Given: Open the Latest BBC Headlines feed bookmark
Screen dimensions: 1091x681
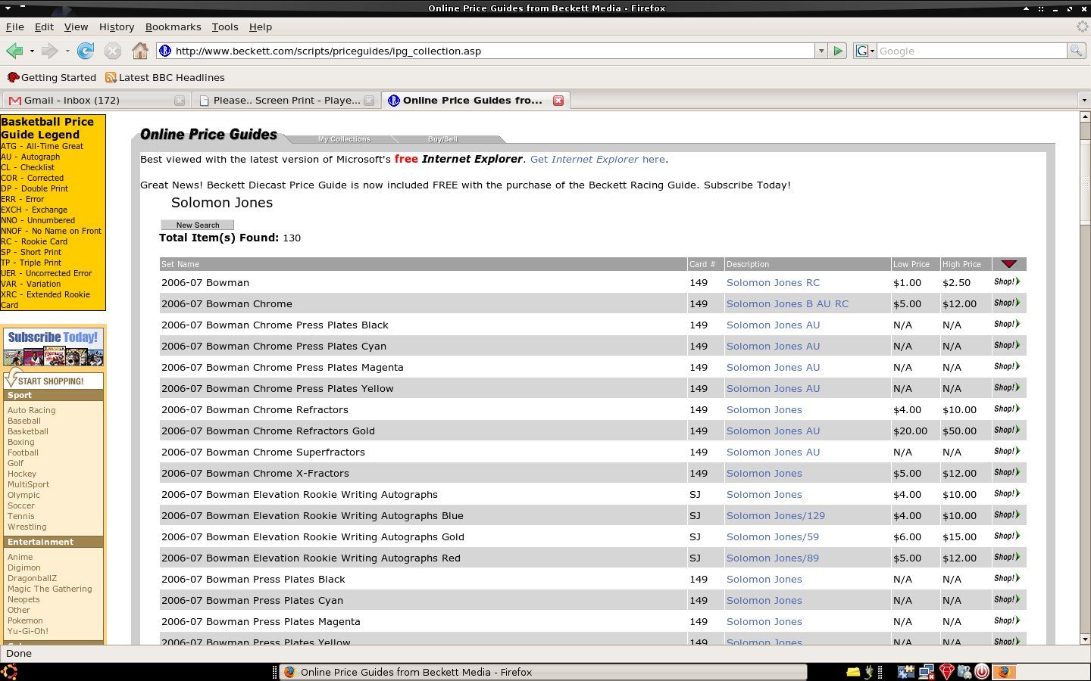Looking at the screenshot, I should pos(164,77).
